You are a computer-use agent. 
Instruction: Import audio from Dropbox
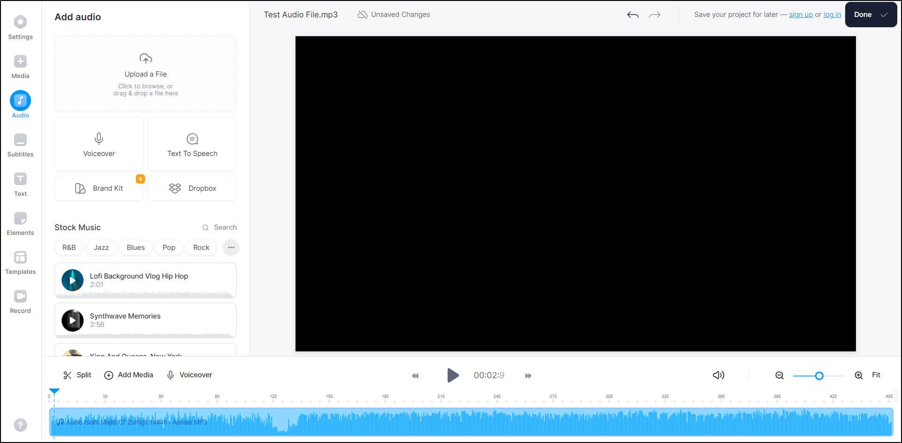click(x=192, y=188)
